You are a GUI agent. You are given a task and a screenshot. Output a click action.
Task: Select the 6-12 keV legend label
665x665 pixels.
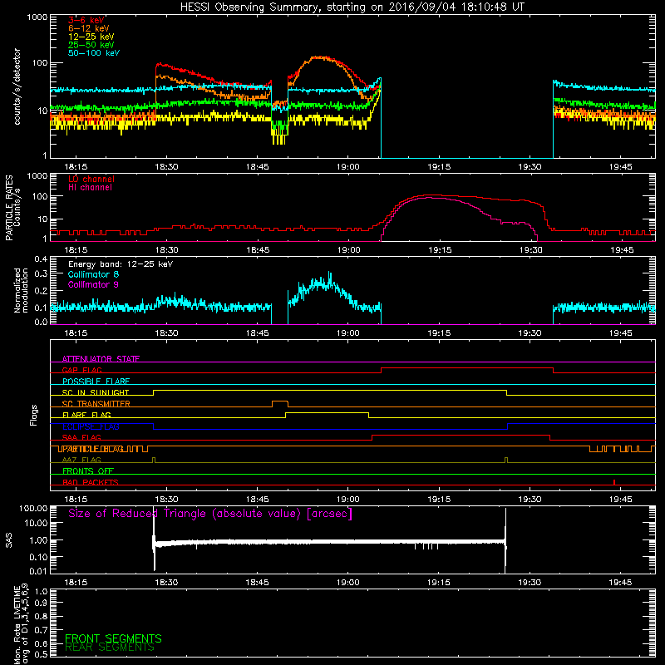pos(89,28)
